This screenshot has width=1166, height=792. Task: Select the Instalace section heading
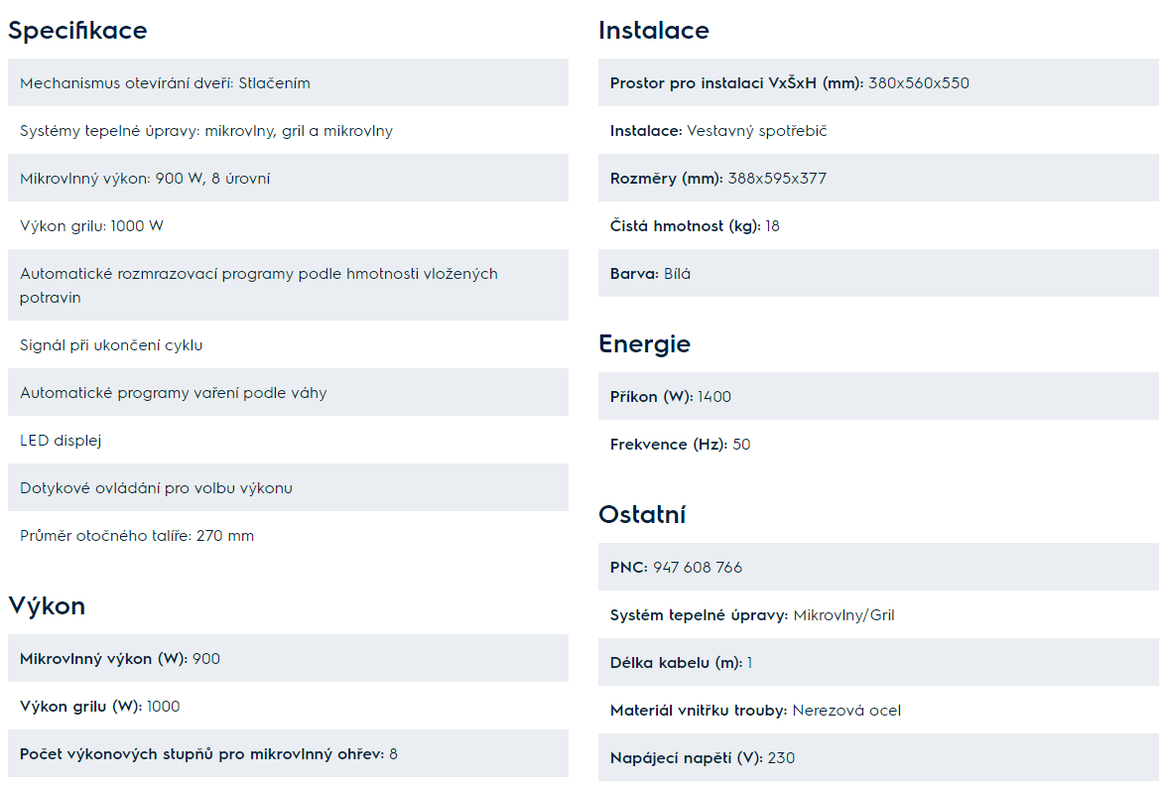[x=654, y=31]
